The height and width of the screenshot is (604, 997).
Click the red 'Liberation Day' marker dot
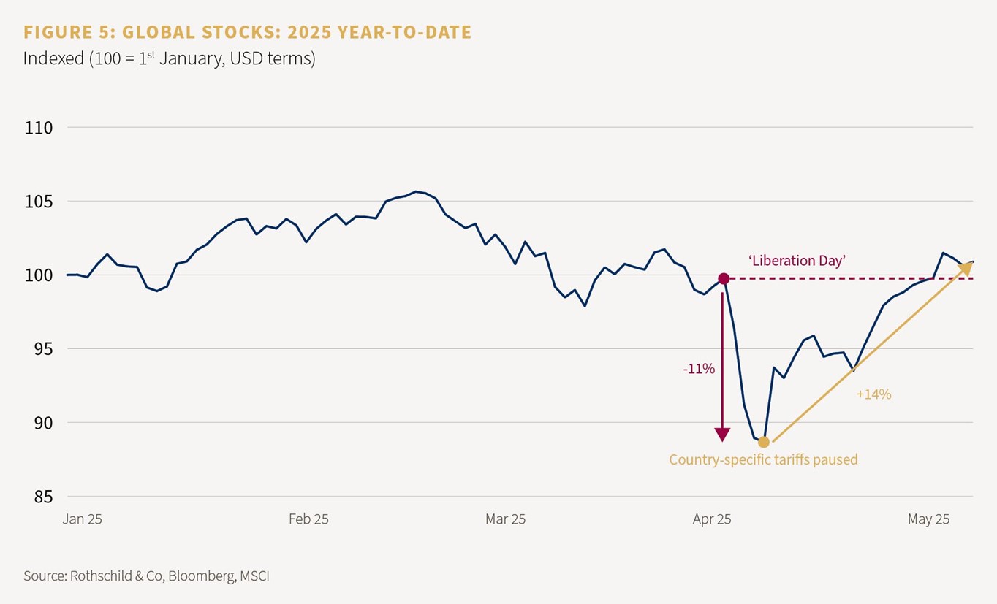[x=724, y=278]
